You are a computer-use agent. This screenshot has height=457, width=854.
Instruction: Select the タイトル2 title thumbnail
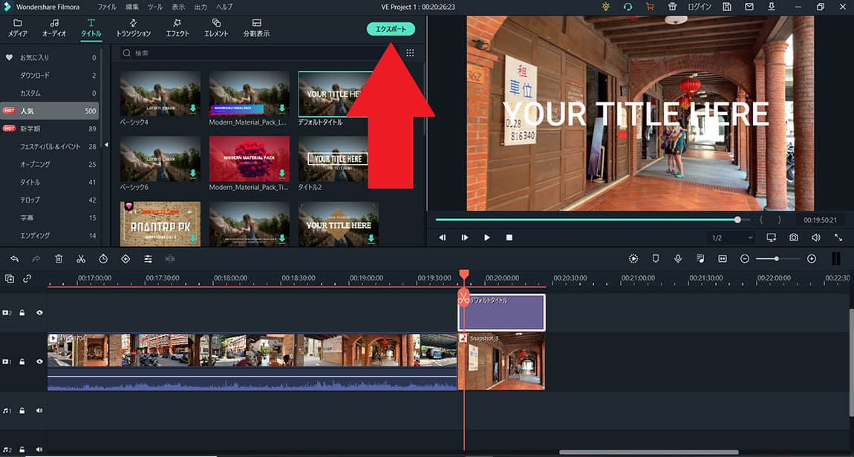[x=338, y=158]
